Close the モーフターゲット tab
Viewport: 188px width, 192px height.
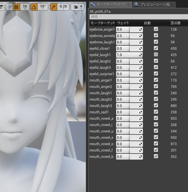(129, 5)
